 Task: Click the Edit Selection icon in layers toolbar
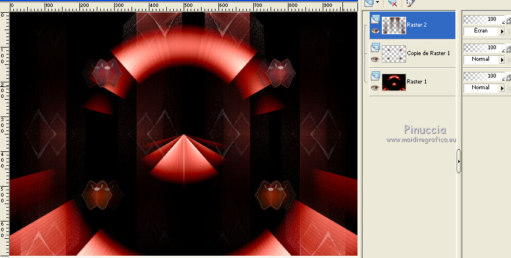tap(411, 3)
